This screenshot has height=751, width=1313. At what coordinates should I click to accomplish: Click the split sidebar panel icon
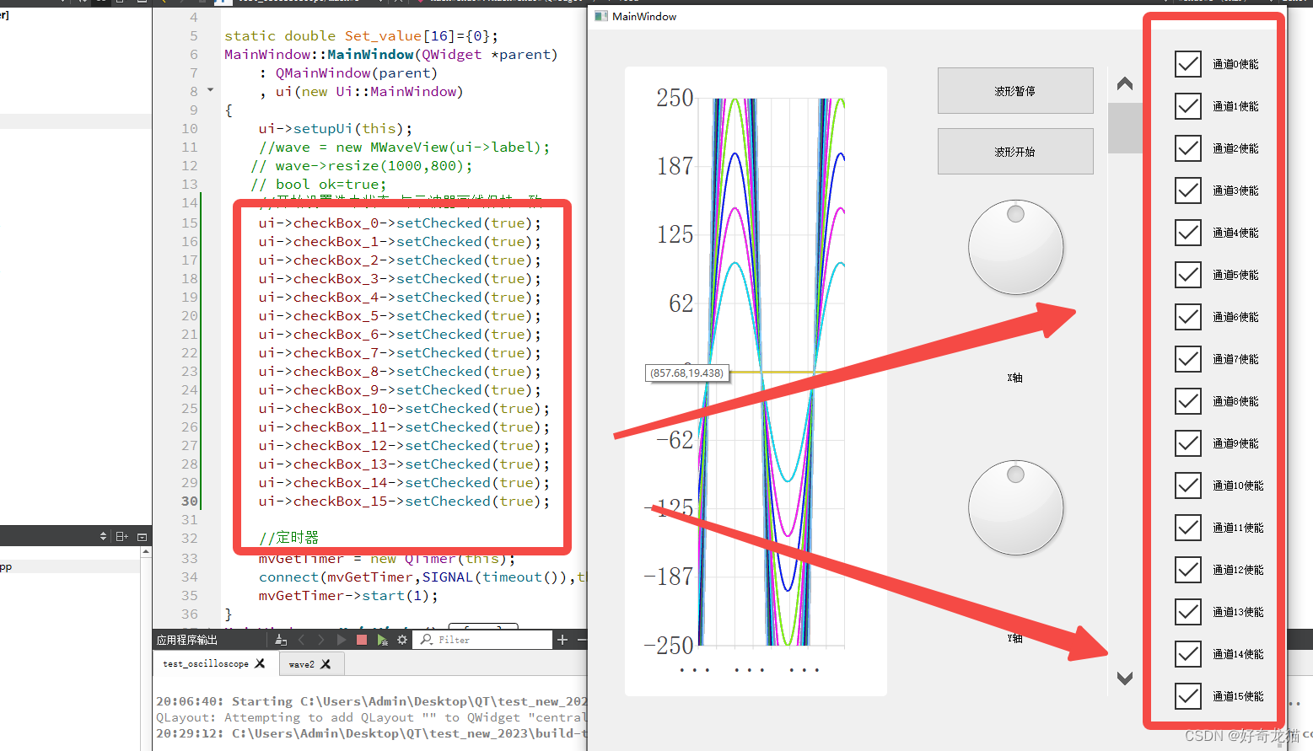point(122,536)
